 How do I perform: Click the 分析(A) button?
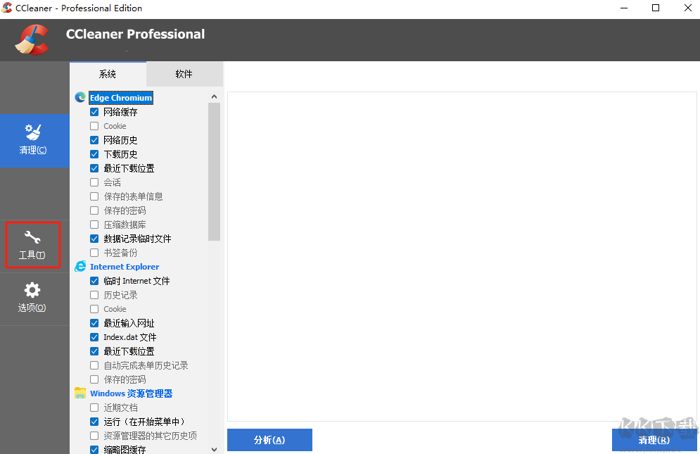pyautogui.click(x=269, y=439)
